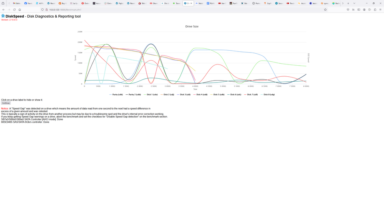
Task: Open the browser home page
Action: (20, 10)
